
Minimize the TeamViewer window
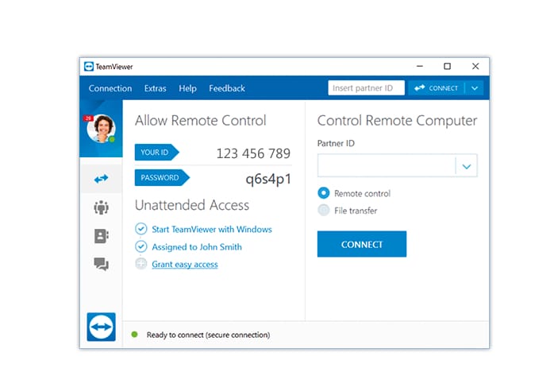(x=420, y=66)
